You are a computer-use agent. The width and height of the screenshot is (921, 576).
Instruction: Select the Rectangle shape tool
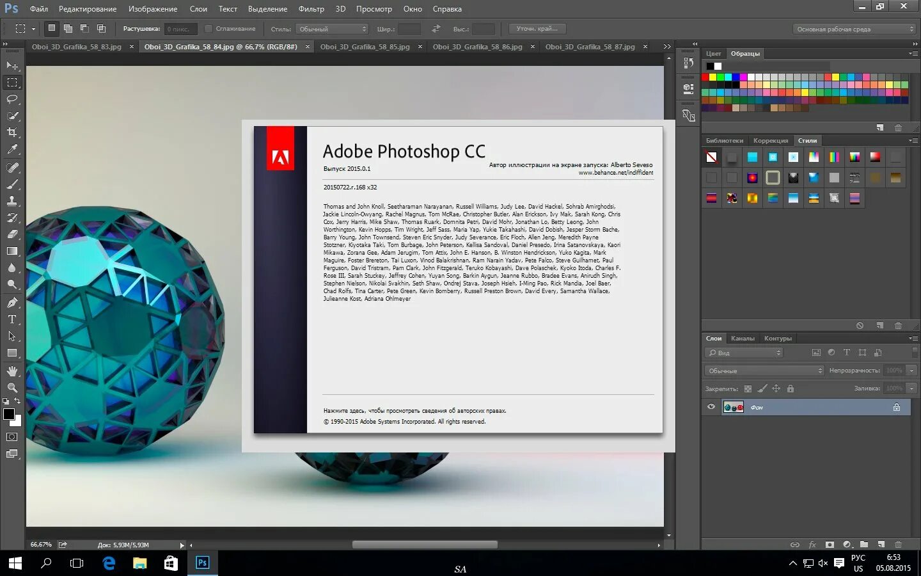pyautogui.click(x=12, y=353)
